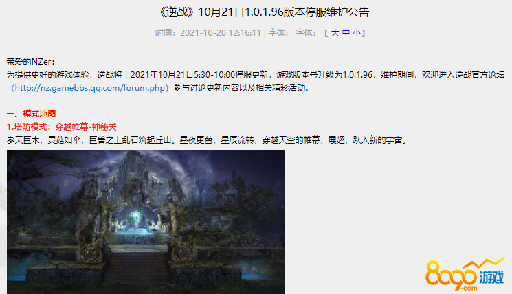512x294 pixels.
Task: Select the 大 large font size link
Action: pyautogui.click(x=335, y=33)
